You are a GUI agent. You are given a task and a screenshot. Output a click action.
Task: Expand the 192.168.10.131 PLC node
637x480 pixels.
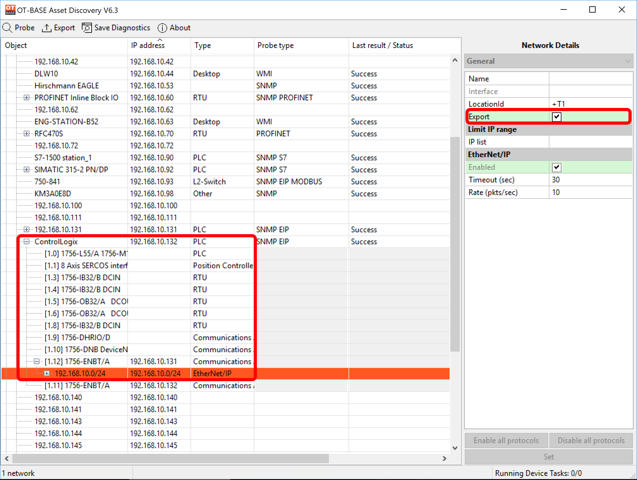click(27, 230)
